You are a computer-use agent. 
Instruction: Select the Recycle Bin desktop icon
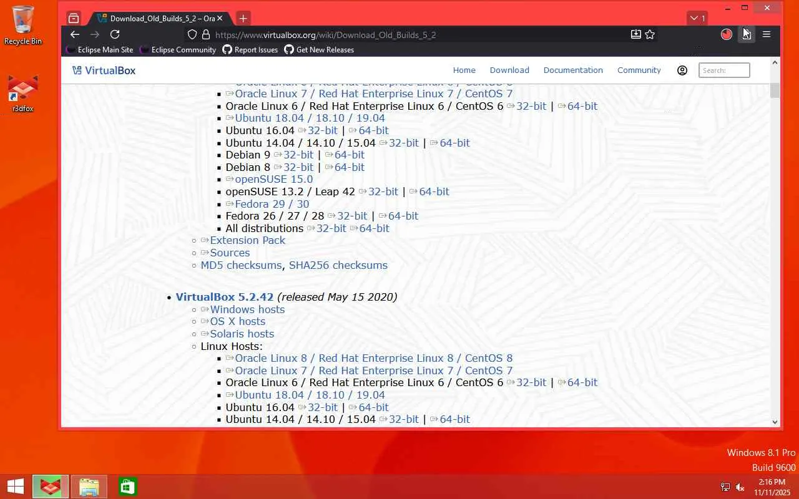click(23, 25)
